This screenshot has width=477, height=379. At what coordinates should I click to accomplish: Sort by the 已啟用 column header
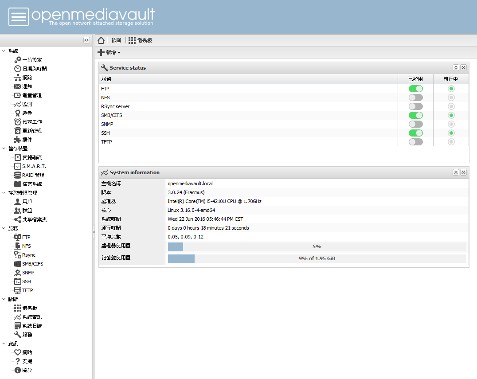point(415,79)
